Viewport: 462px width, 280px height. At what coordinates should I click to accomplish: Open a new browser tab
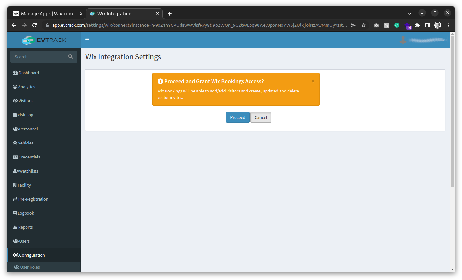(170, 14)
